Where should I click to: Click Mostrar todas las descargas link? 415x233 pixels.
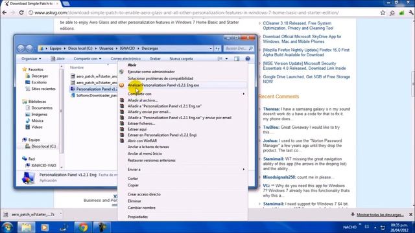point(380,215)
